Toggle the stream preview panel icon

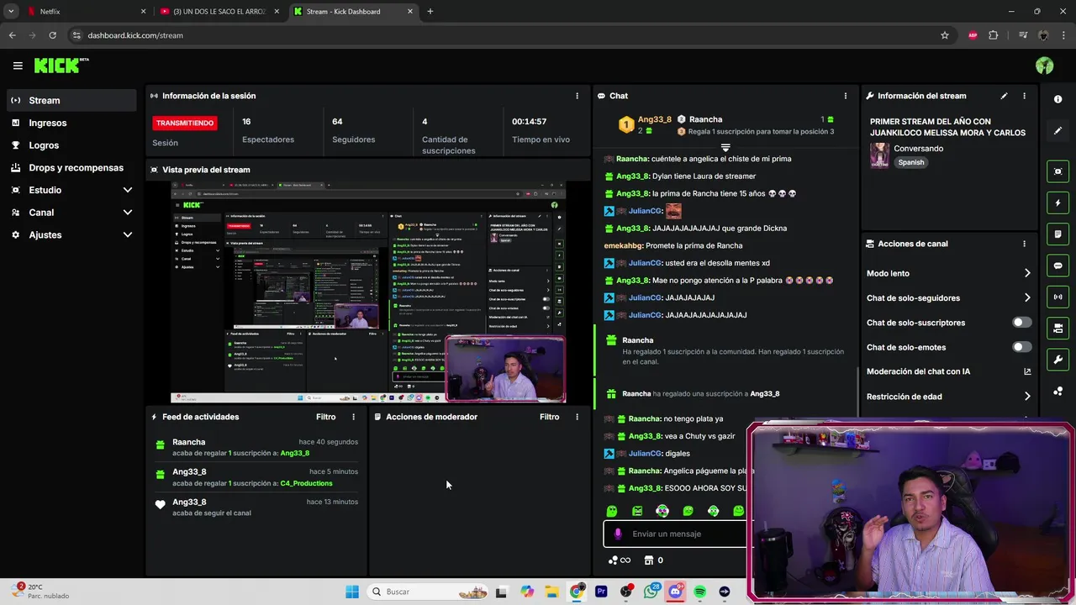1058,171
